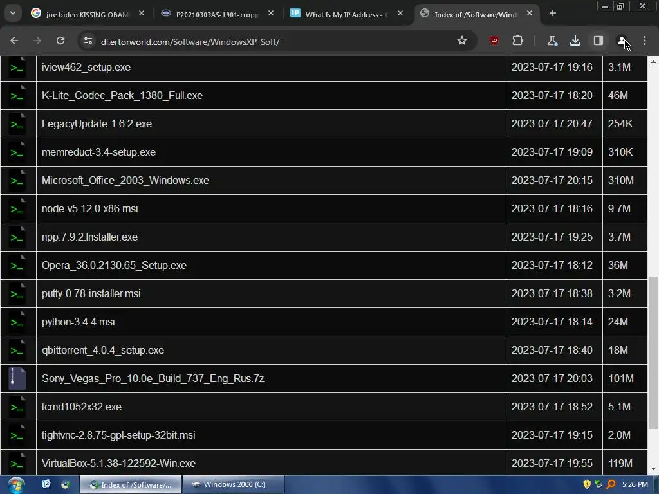659x494 pixels.
Task: Click the scrollbar down arrow
Action: click(x=653, y=469)
